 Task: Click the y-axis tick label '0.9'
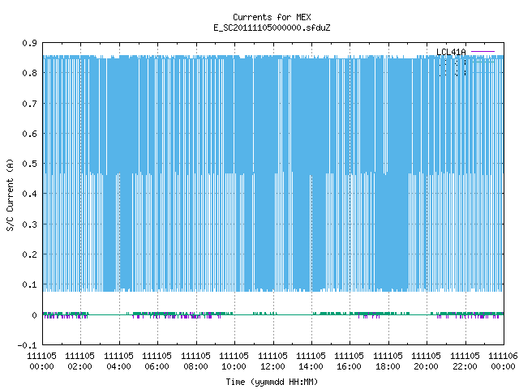[x=29, y=43]
